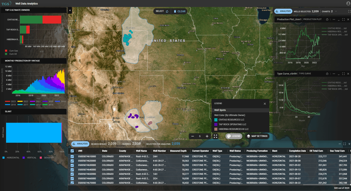Click the TAP ROCK O... bar in owners chart
Viewport: 351px width, 191px height.
click(x=25, y=30)
